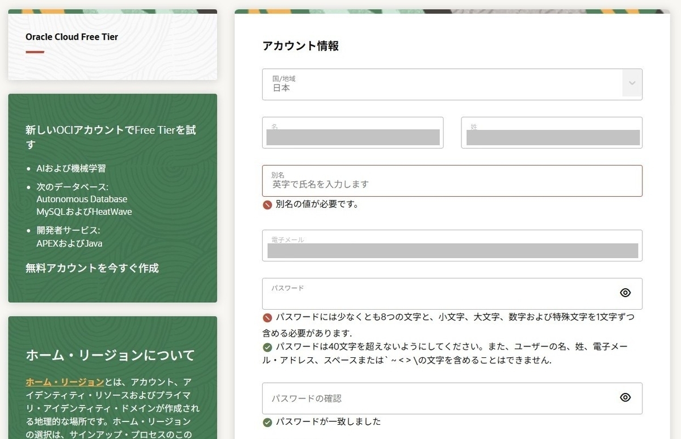Click 新しいOCIアカウントでFree Tierを試す heading
Screen dimensions: 681x439
(x=111, y=137)
